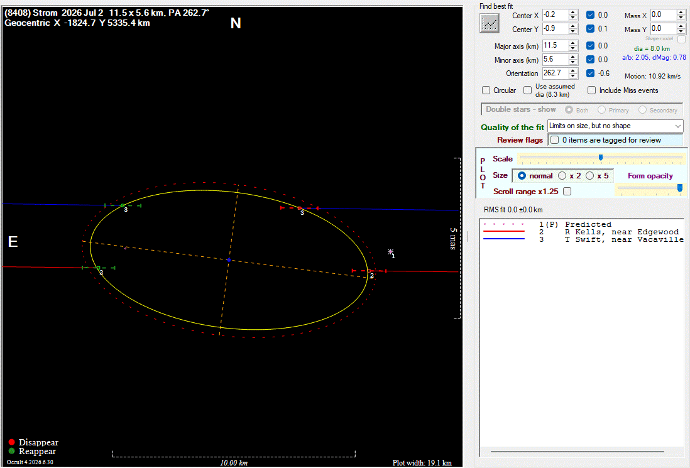Viewport: 690px width, 468px height.
Task: Click chord 3 red disappear marker
Action: tap(300, 208)
